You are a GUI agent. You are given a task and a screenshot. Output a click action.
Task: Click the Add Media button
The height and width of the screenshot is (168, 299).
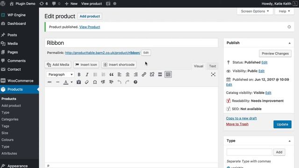(58, 64)
